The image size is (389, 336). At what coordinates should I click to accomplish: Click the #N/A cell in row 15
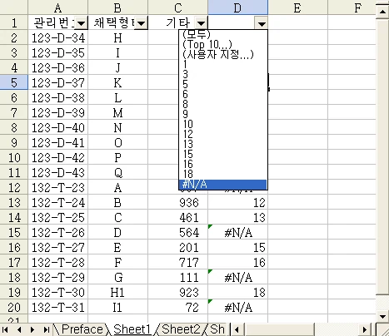(x=237, y=233)
